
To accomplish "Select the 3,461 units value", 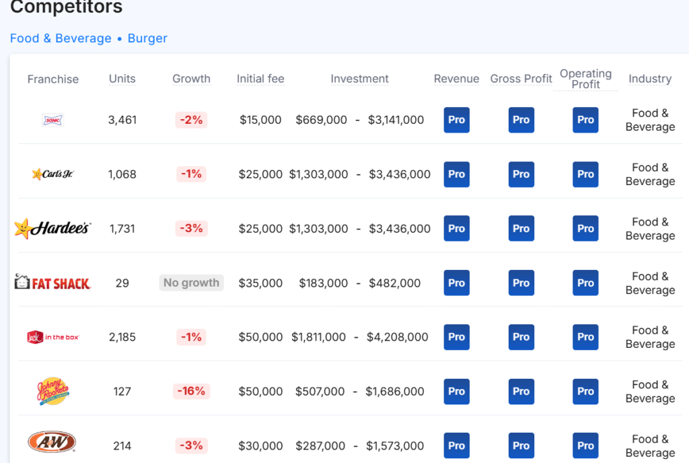I will 122,120.
